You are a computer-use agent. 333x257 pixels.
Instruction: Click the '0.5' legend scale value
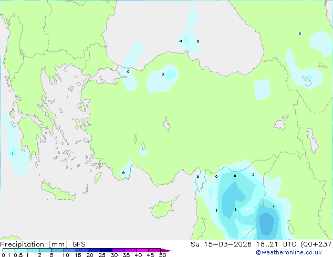(x=18, y=255)
